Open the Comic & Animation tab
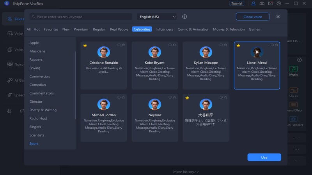The height and width of the screenshot is (175, 312). point(193,30)
